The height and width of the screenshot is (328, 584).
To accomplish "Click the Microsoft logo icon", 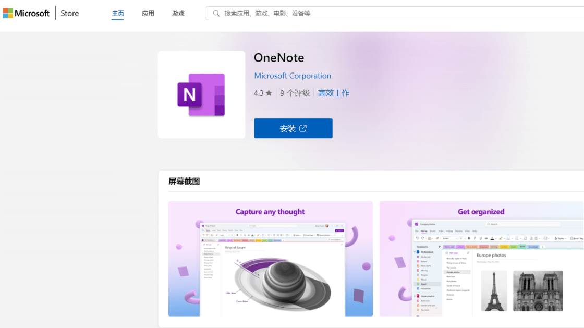I will 8,13.
